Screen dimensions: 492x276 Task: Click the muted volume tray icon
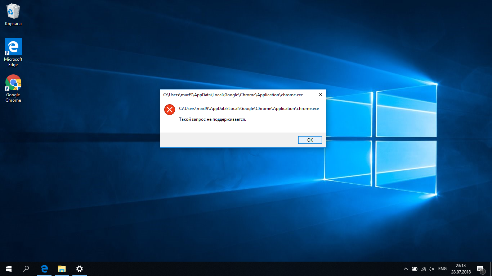pyautogui.click(x=432, y=269)
